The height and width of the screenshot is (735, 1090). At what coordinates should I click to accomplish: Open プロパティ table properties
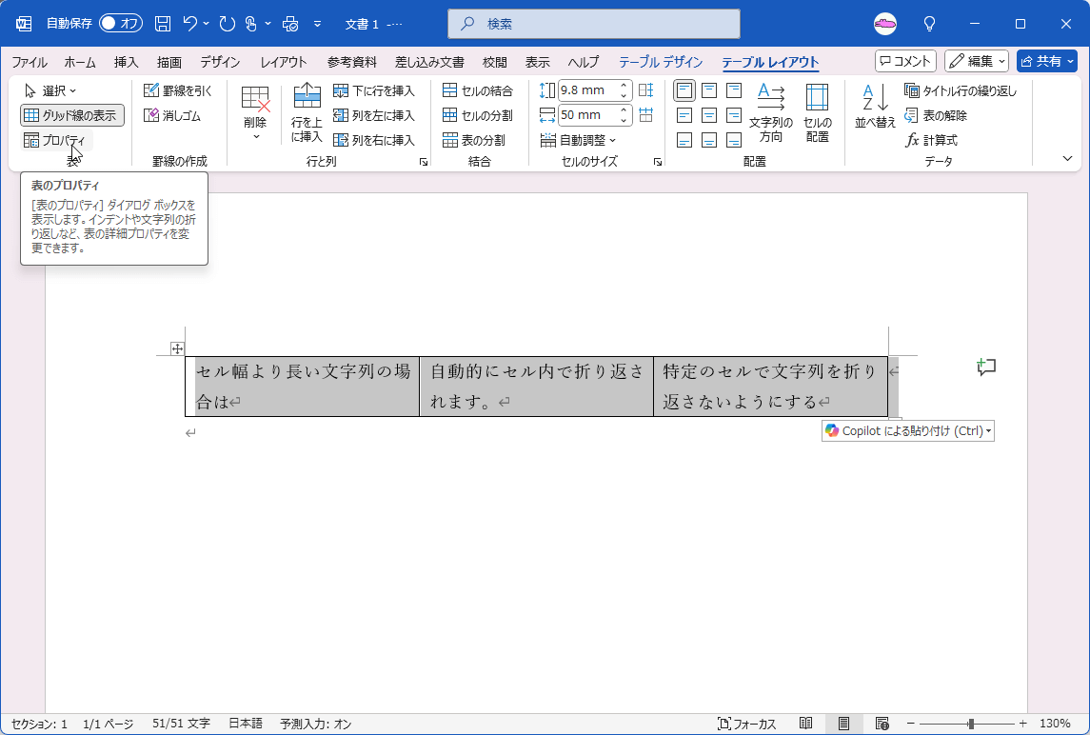[55, 141]
